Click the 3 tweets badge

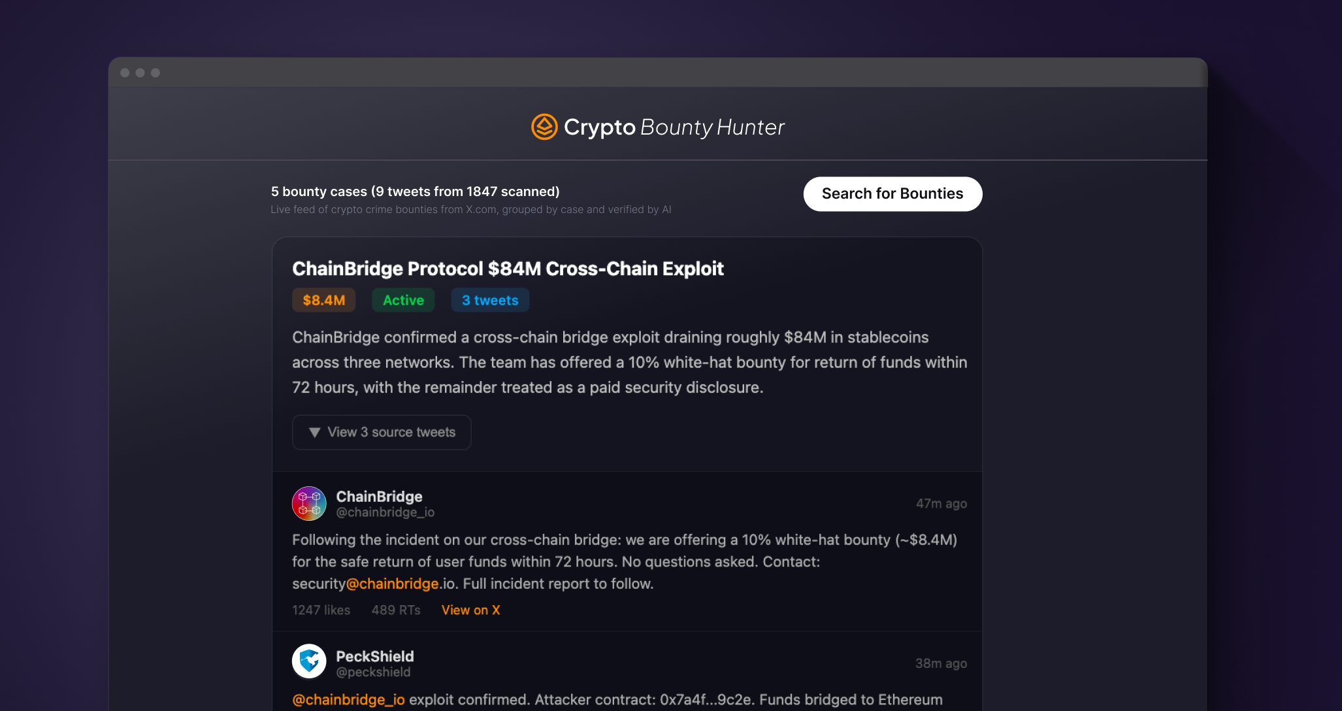[490, 300]
